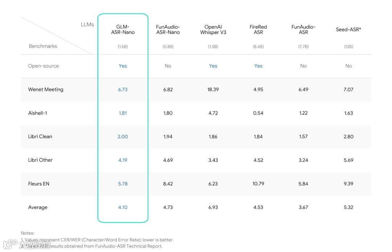Viewport: 392px width, 252px height.
Task: Click the Open-source Yes under GLM-ASR-Nano
Action: (x=123, y=66)
